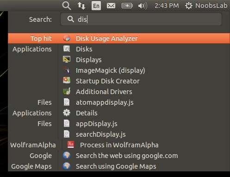Viewport: 230px width, 177px height.
Task: Select Search the web using google.com
Action: (x=127, y=156)
